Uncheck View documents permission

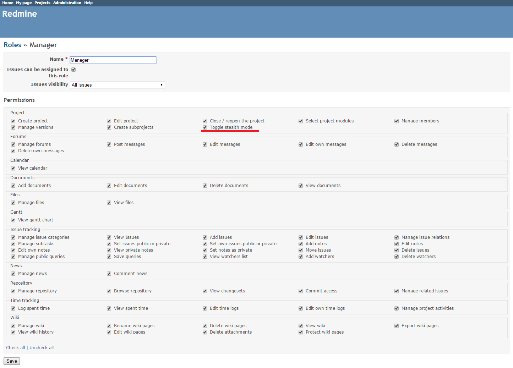point(301,186)
